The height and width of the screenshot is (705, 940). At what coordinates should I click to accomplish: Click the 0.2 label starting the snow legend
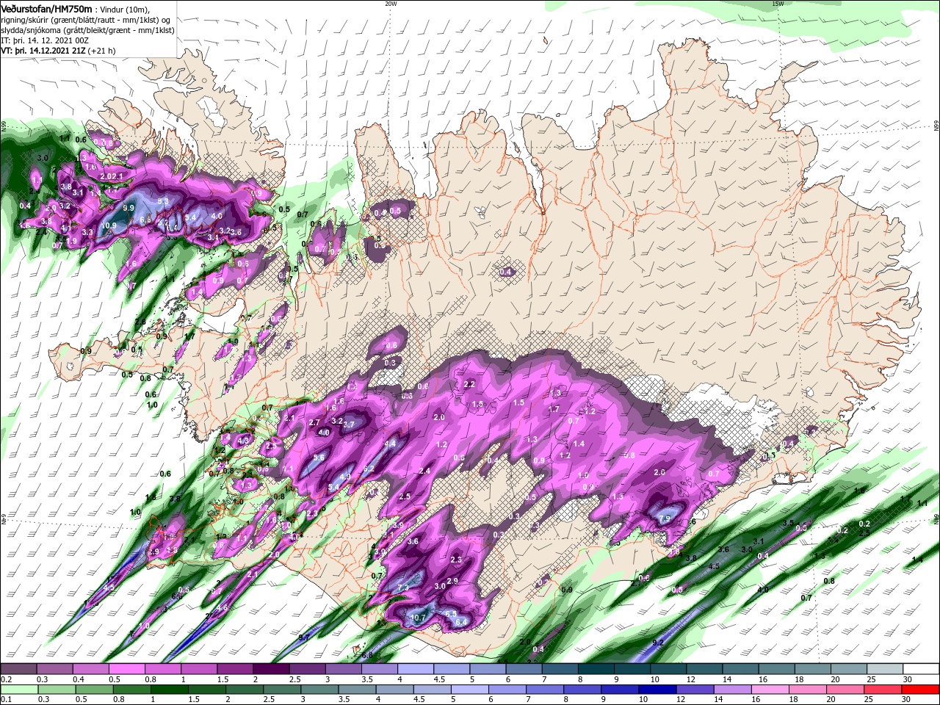[x=7, y=679]
